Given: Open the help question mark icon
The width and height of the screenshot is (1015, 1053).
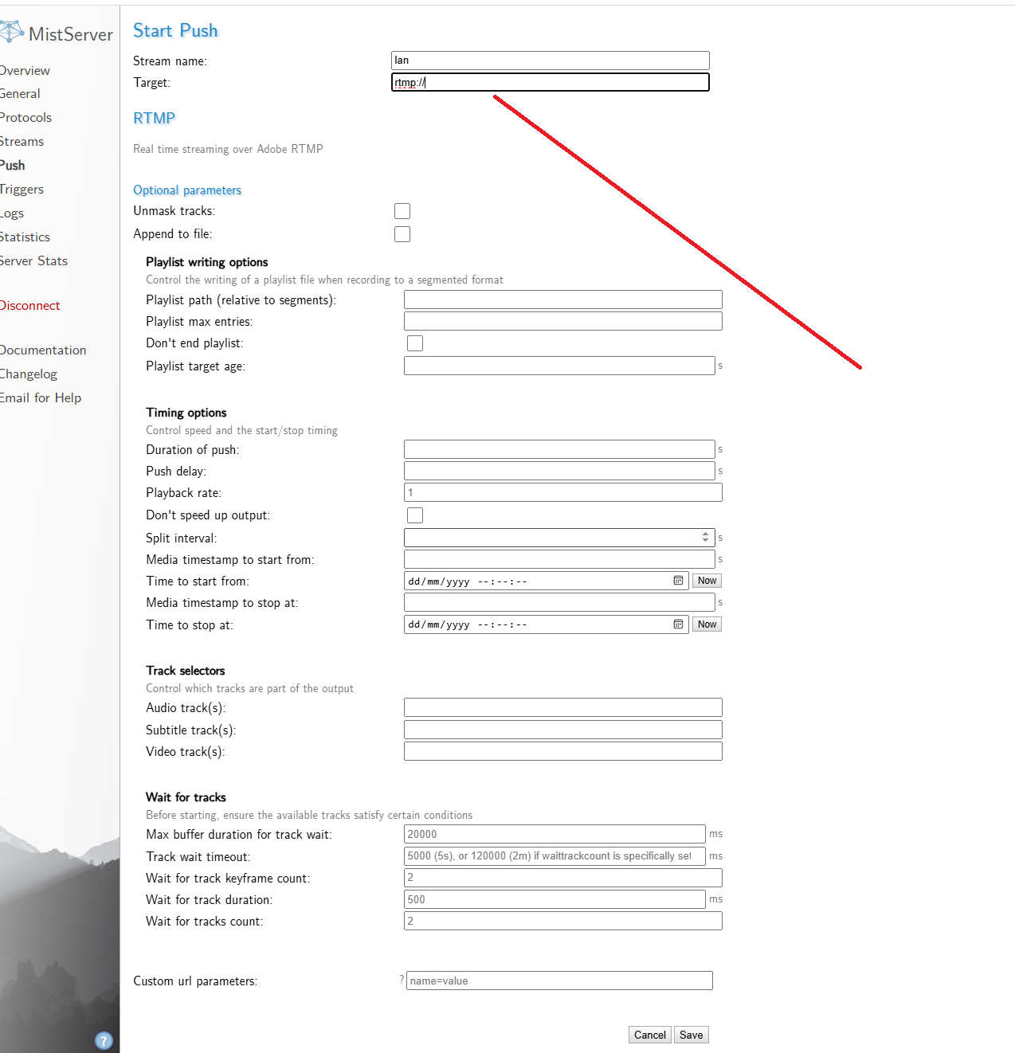Looking at the screenshot, I should tap(104, 1040).
